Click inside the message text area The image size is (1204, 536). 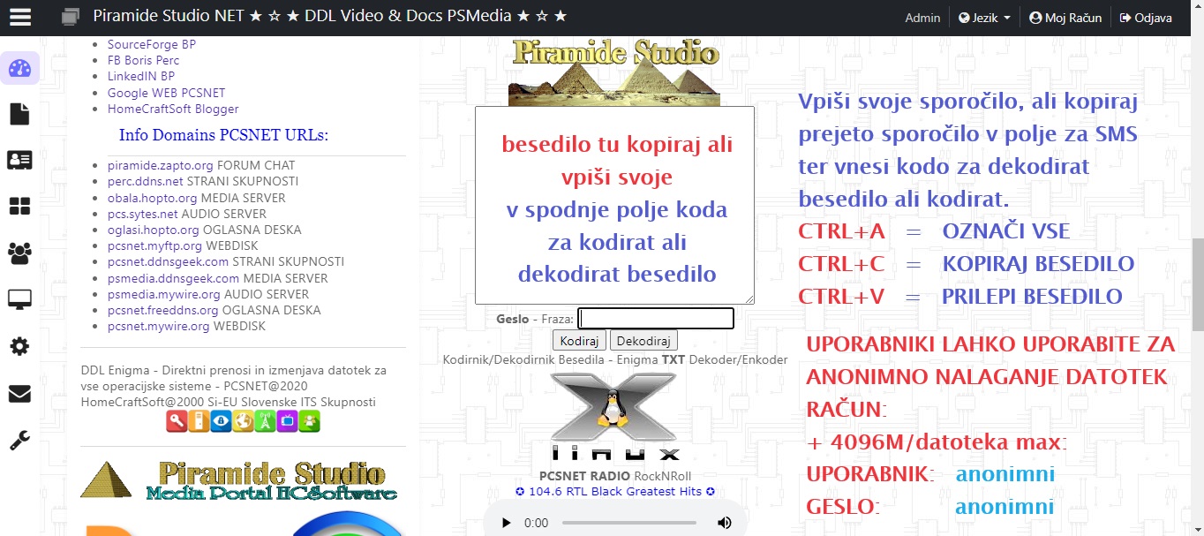[x=614, y=206]
